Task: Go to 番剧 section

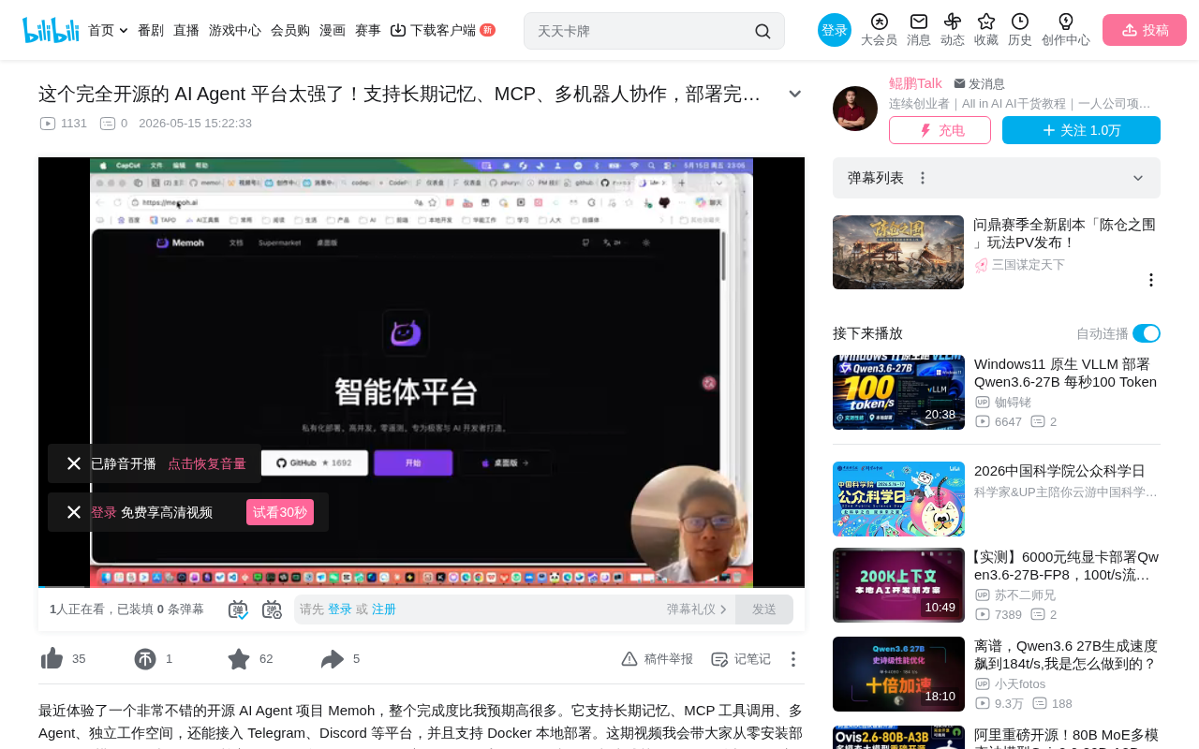Action: [151, 30]
